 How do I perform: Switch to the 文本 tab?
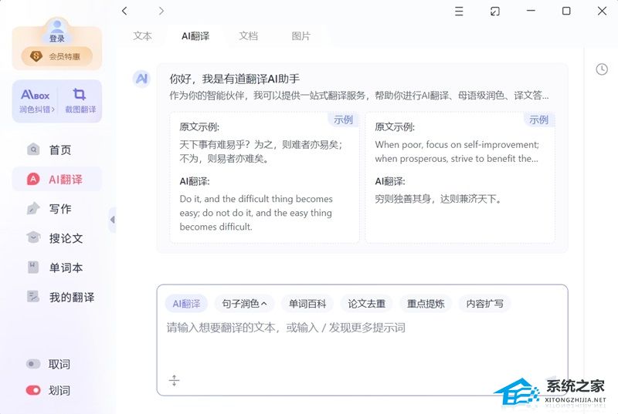(142, 36)
